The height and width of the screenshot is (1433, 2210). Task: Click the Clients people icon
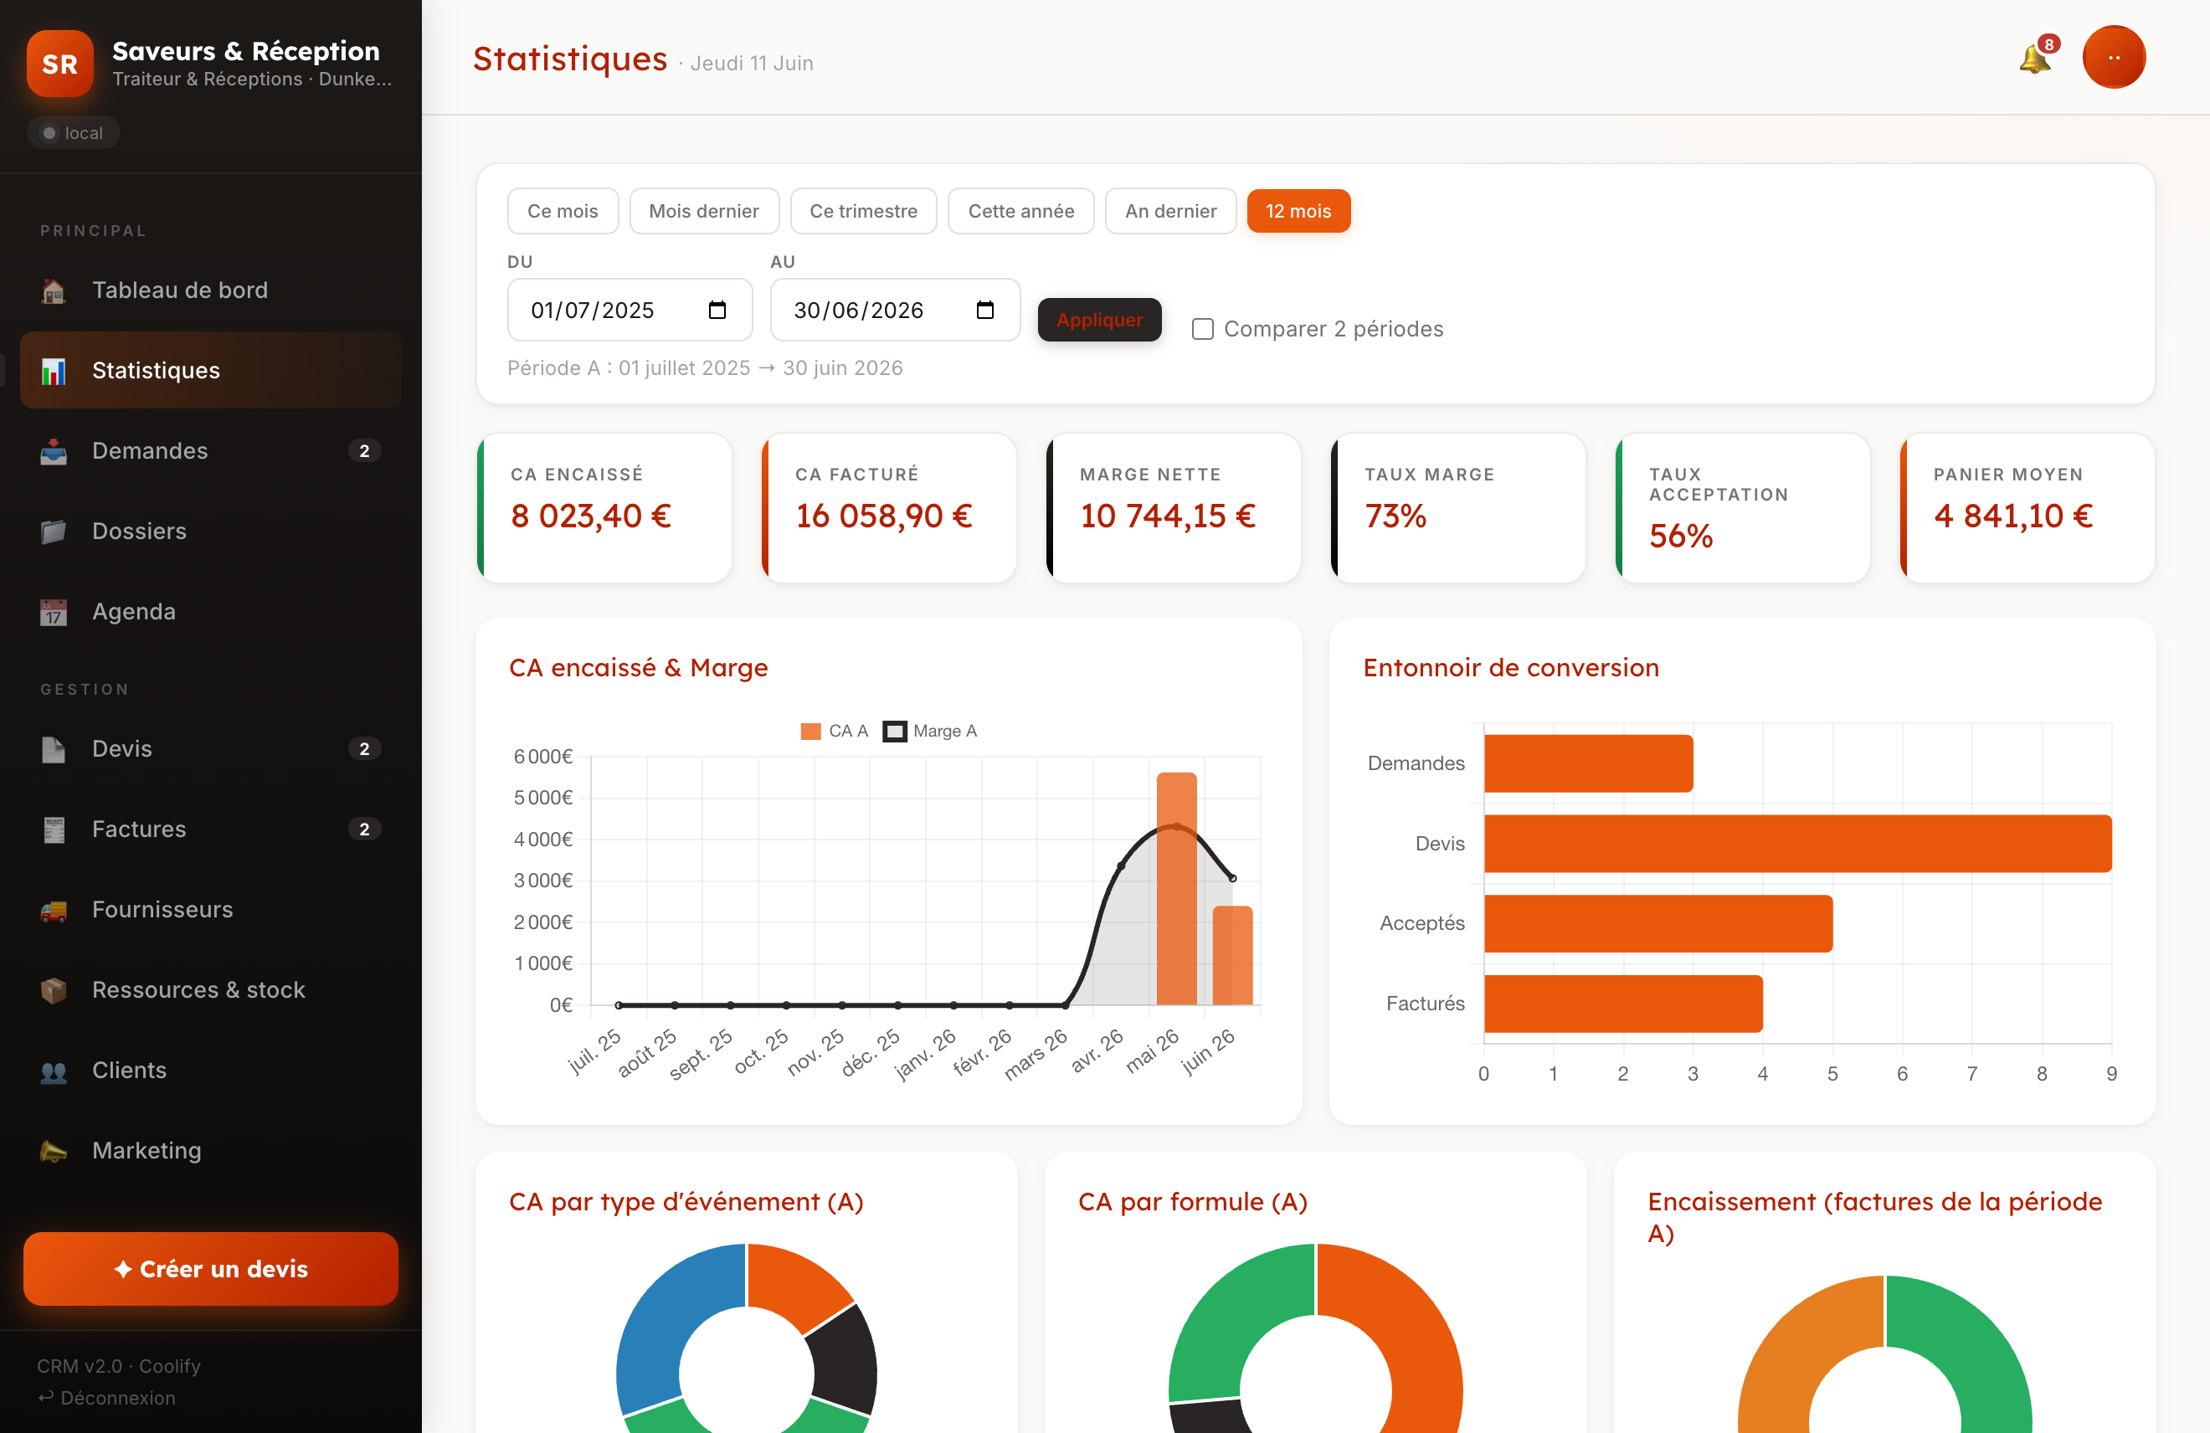pos(54,1071)
